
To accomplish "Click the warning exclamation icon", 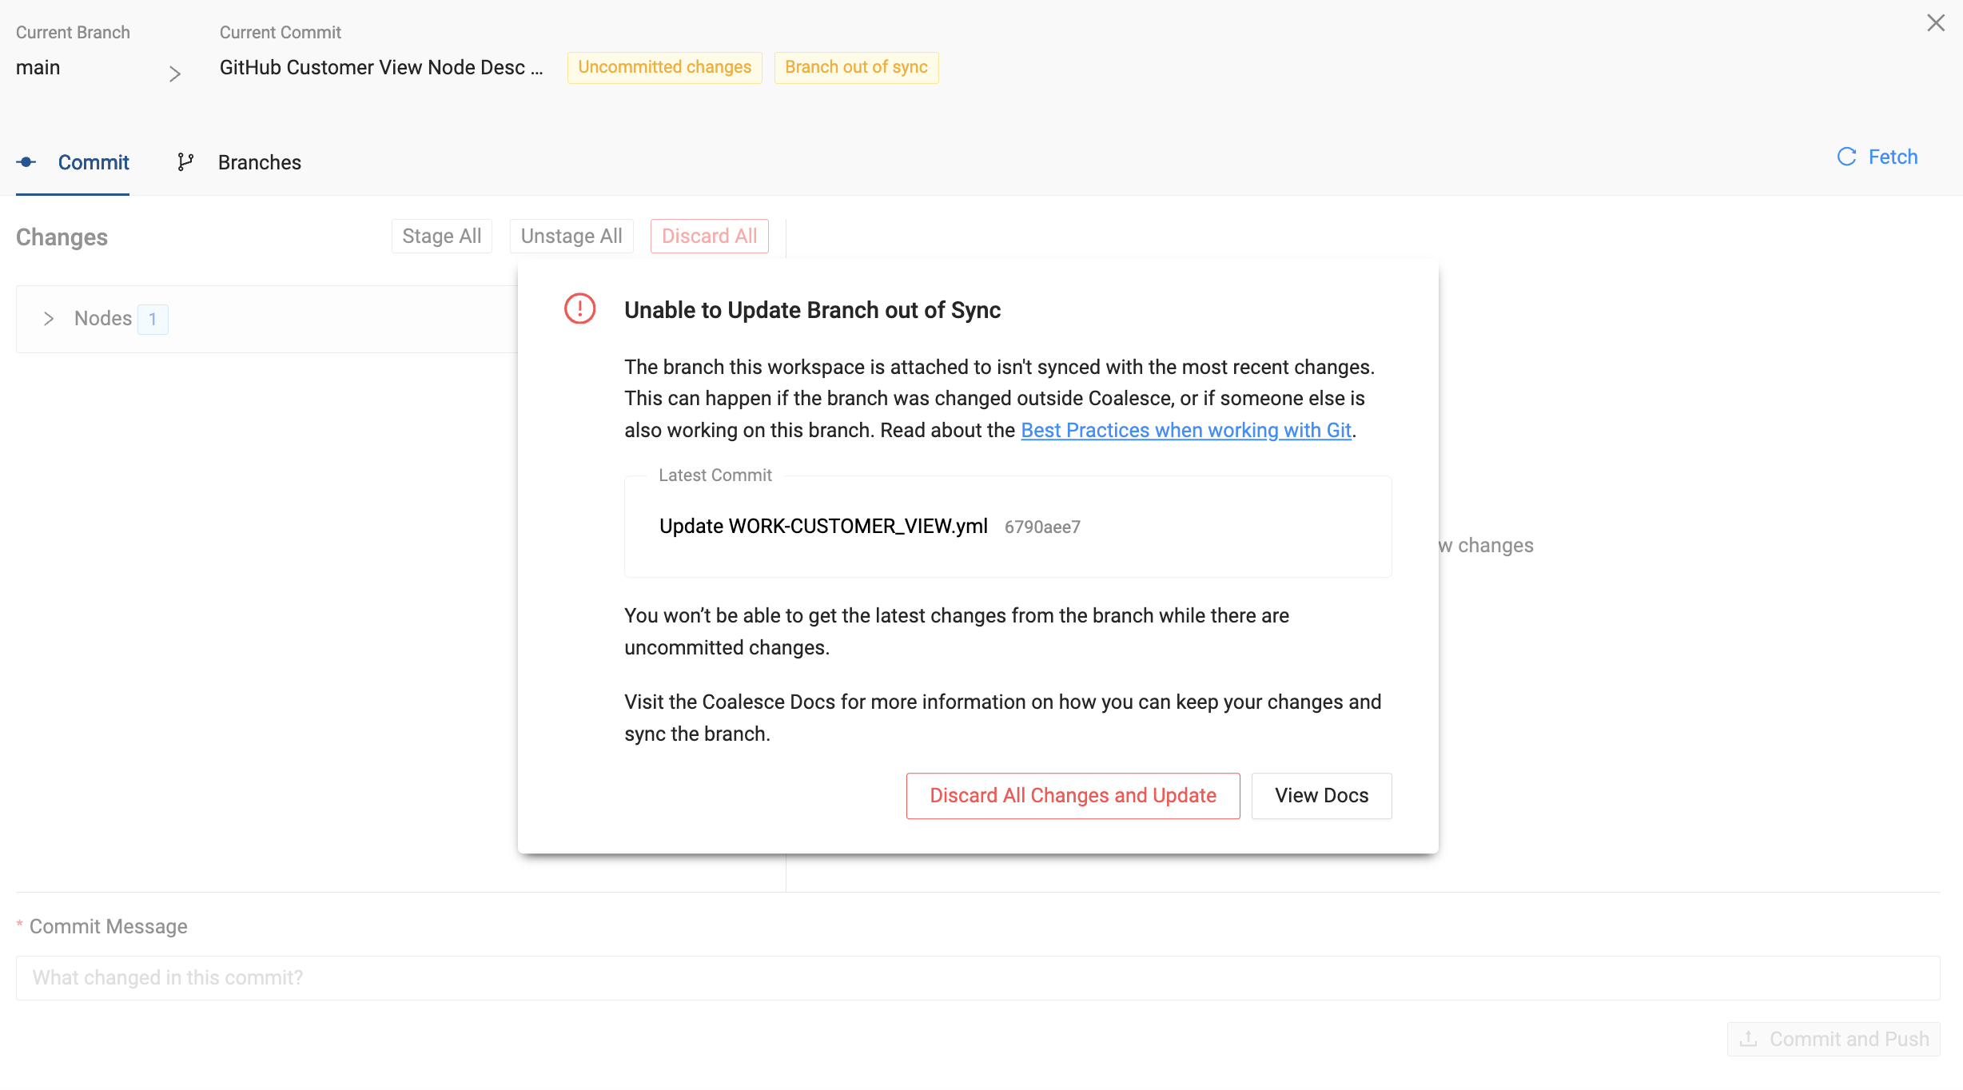I will 580,308.
